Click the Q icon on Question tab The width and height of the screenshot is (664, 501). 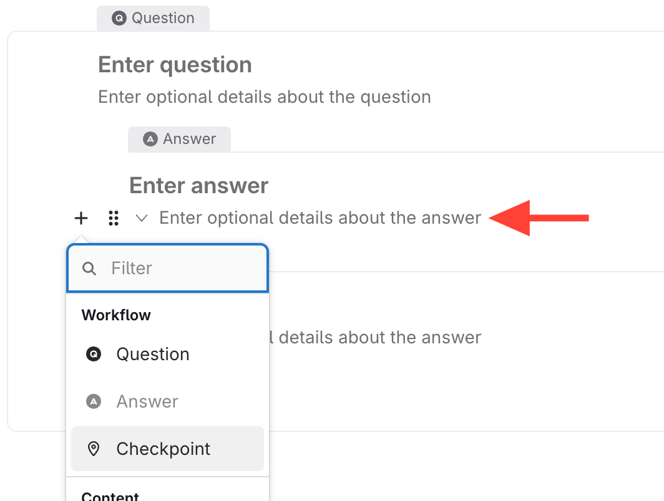point(119,19)
